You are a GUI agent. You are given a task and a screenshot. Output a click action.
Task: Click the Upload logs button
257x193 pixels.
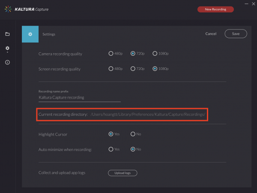tap(123, 173)
